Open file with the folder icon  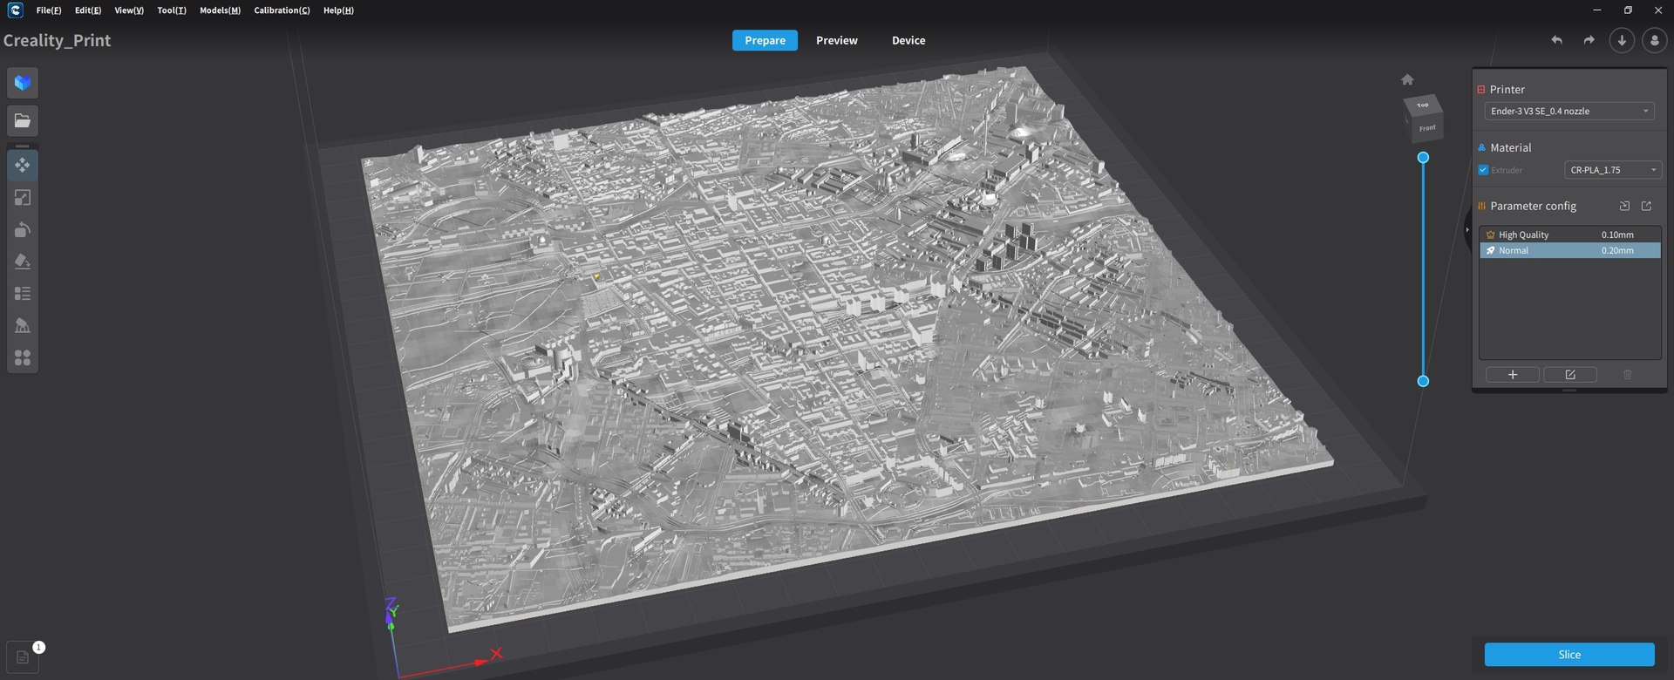coord(23,121)
